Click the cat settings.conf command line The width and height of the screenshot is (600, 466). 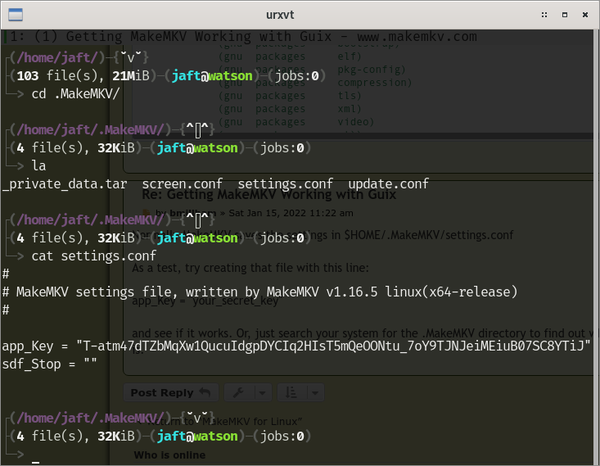click(x=94, y=256)
